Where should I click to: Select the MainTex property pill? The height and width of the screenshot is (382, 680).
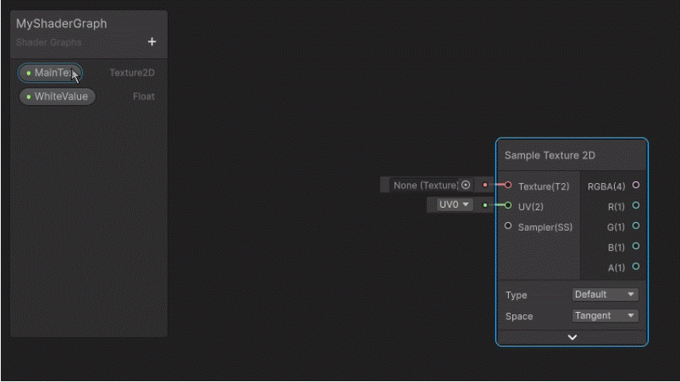pos(51,73)
